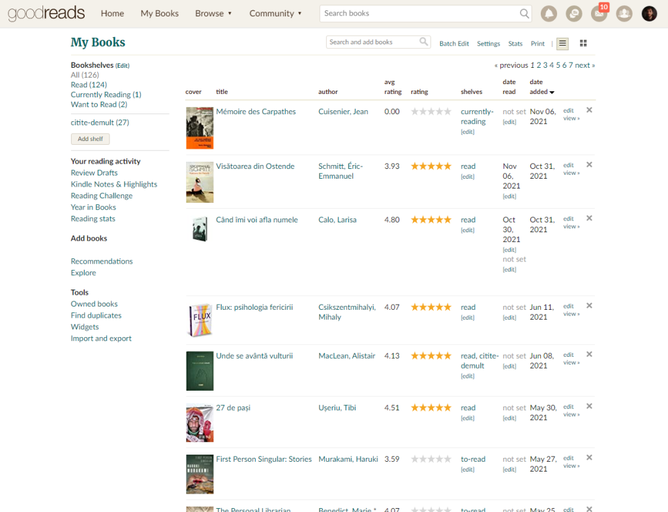Open Currently Reading (1) shelf
Image resolution: width=668 pixels, height=512 pixels.
coord(106,95)
